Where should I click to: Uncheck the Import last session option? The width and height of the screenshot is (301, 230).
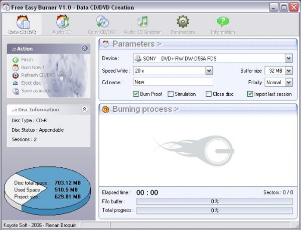pyautogui.click(x=250, y=94)
